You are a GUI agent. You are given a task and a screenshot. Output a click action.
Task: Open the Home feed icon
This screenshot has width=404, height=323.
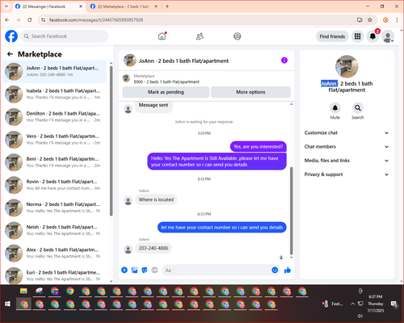[x=162, y=36]
